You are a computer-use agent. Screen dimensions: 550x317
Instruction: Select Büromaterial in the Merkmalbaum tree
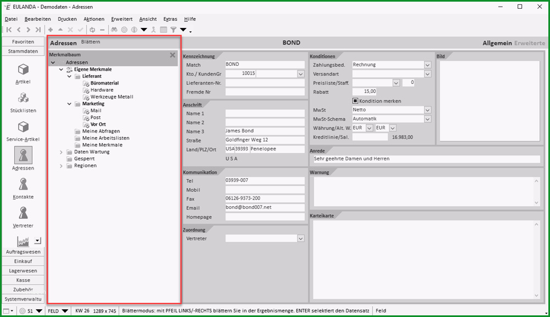105,83
